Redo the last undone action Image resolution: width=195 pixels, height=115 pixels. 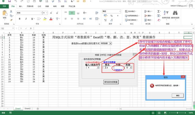22,1
